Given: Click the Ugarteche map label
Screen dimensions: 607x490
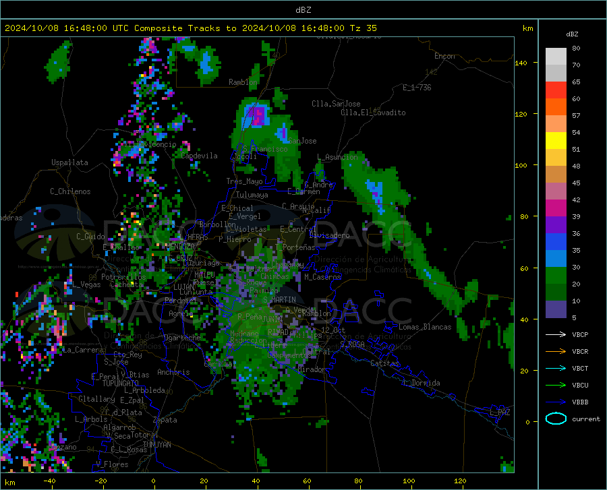Looking at the screenshot, I should [182, 337].
